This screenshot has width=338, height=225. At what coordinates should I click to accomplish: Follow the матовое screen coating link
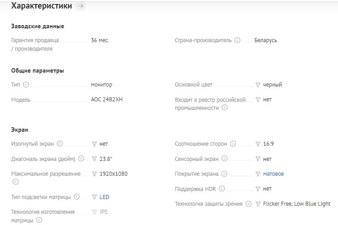[x=273, y=174]
